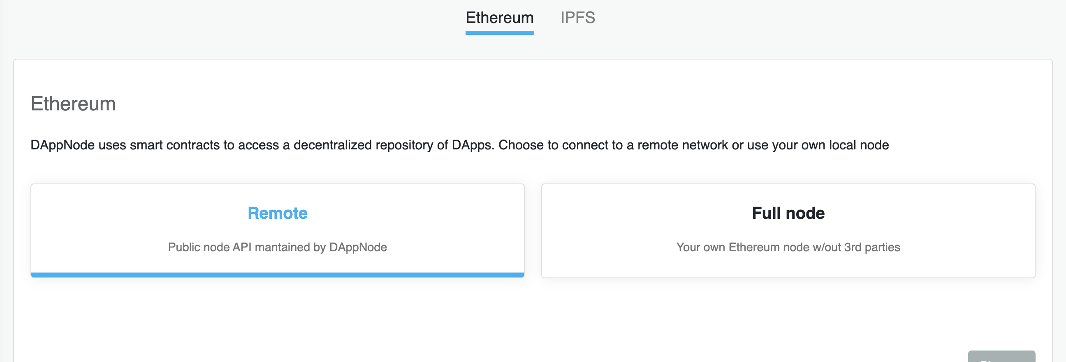Click "Your own Ethereum node w/out 3rd parties" text

point(788,247)
